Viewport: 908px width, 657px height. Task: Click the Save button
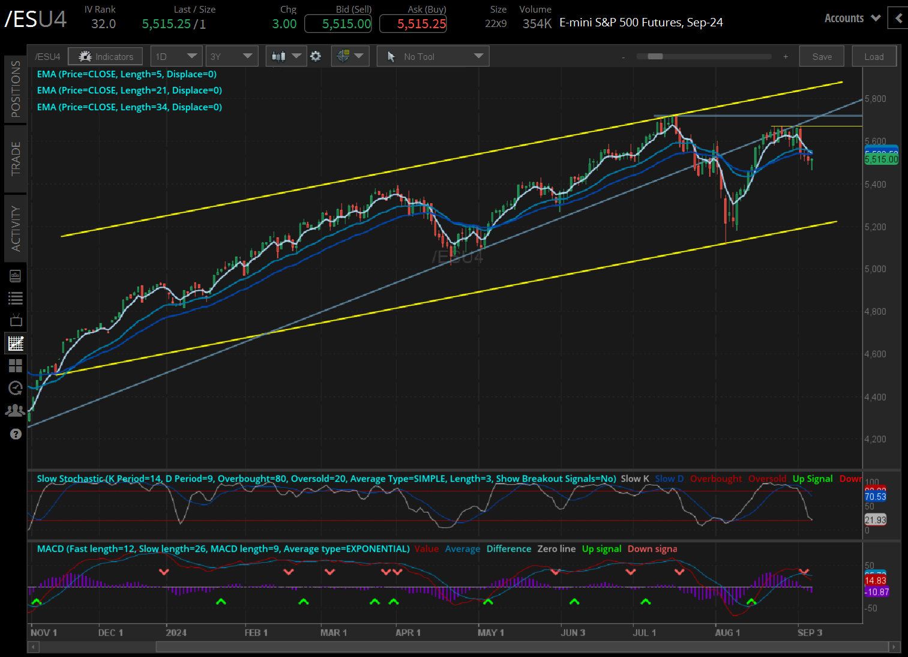822,56
